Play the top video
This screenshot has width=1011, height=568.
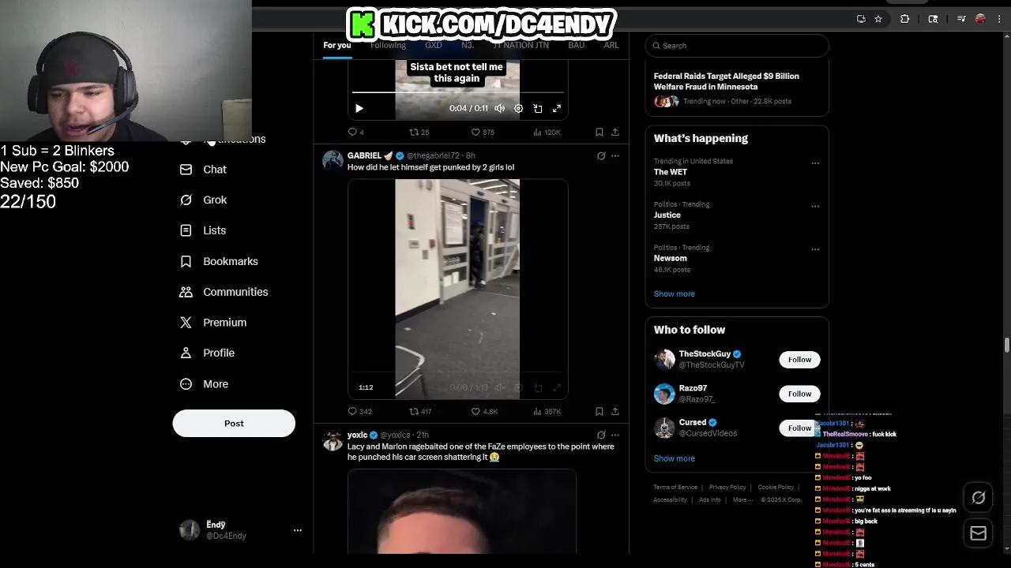(x=359, y=109)
